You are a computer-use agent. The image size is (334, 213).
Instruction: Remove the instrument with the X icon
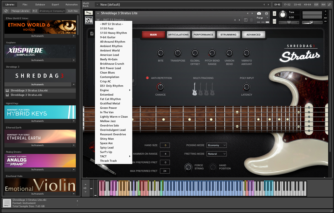[x=326, y=11]
